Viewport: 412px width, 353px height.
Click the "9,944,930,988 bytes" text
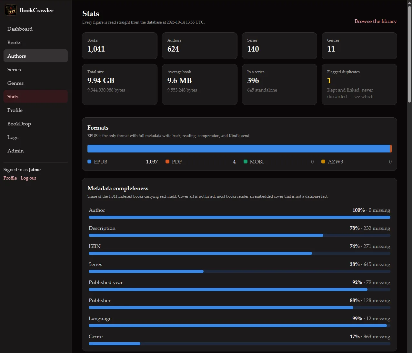pyautogui.click(x=106, y=90)
